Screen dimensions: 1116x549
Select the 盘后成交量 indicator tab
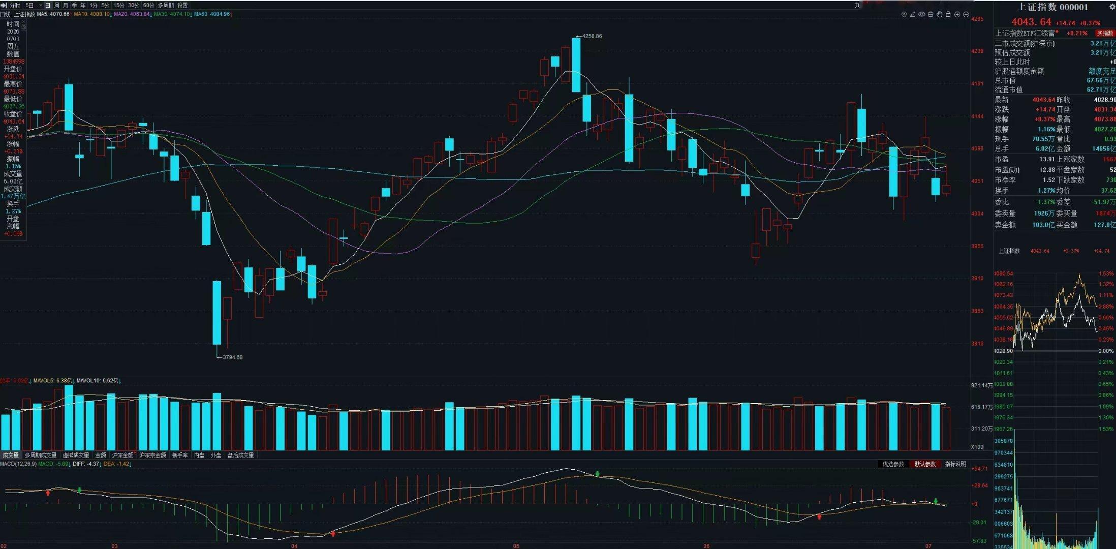[x=241, y=455]
